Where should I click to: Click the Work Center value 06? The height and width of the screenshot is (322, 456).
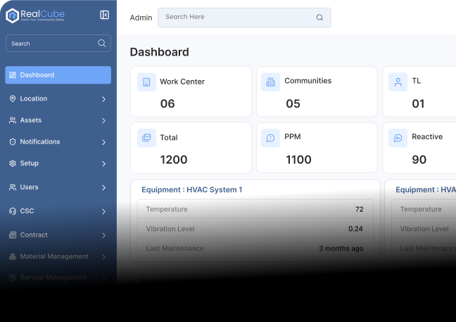tap(167, 104)
